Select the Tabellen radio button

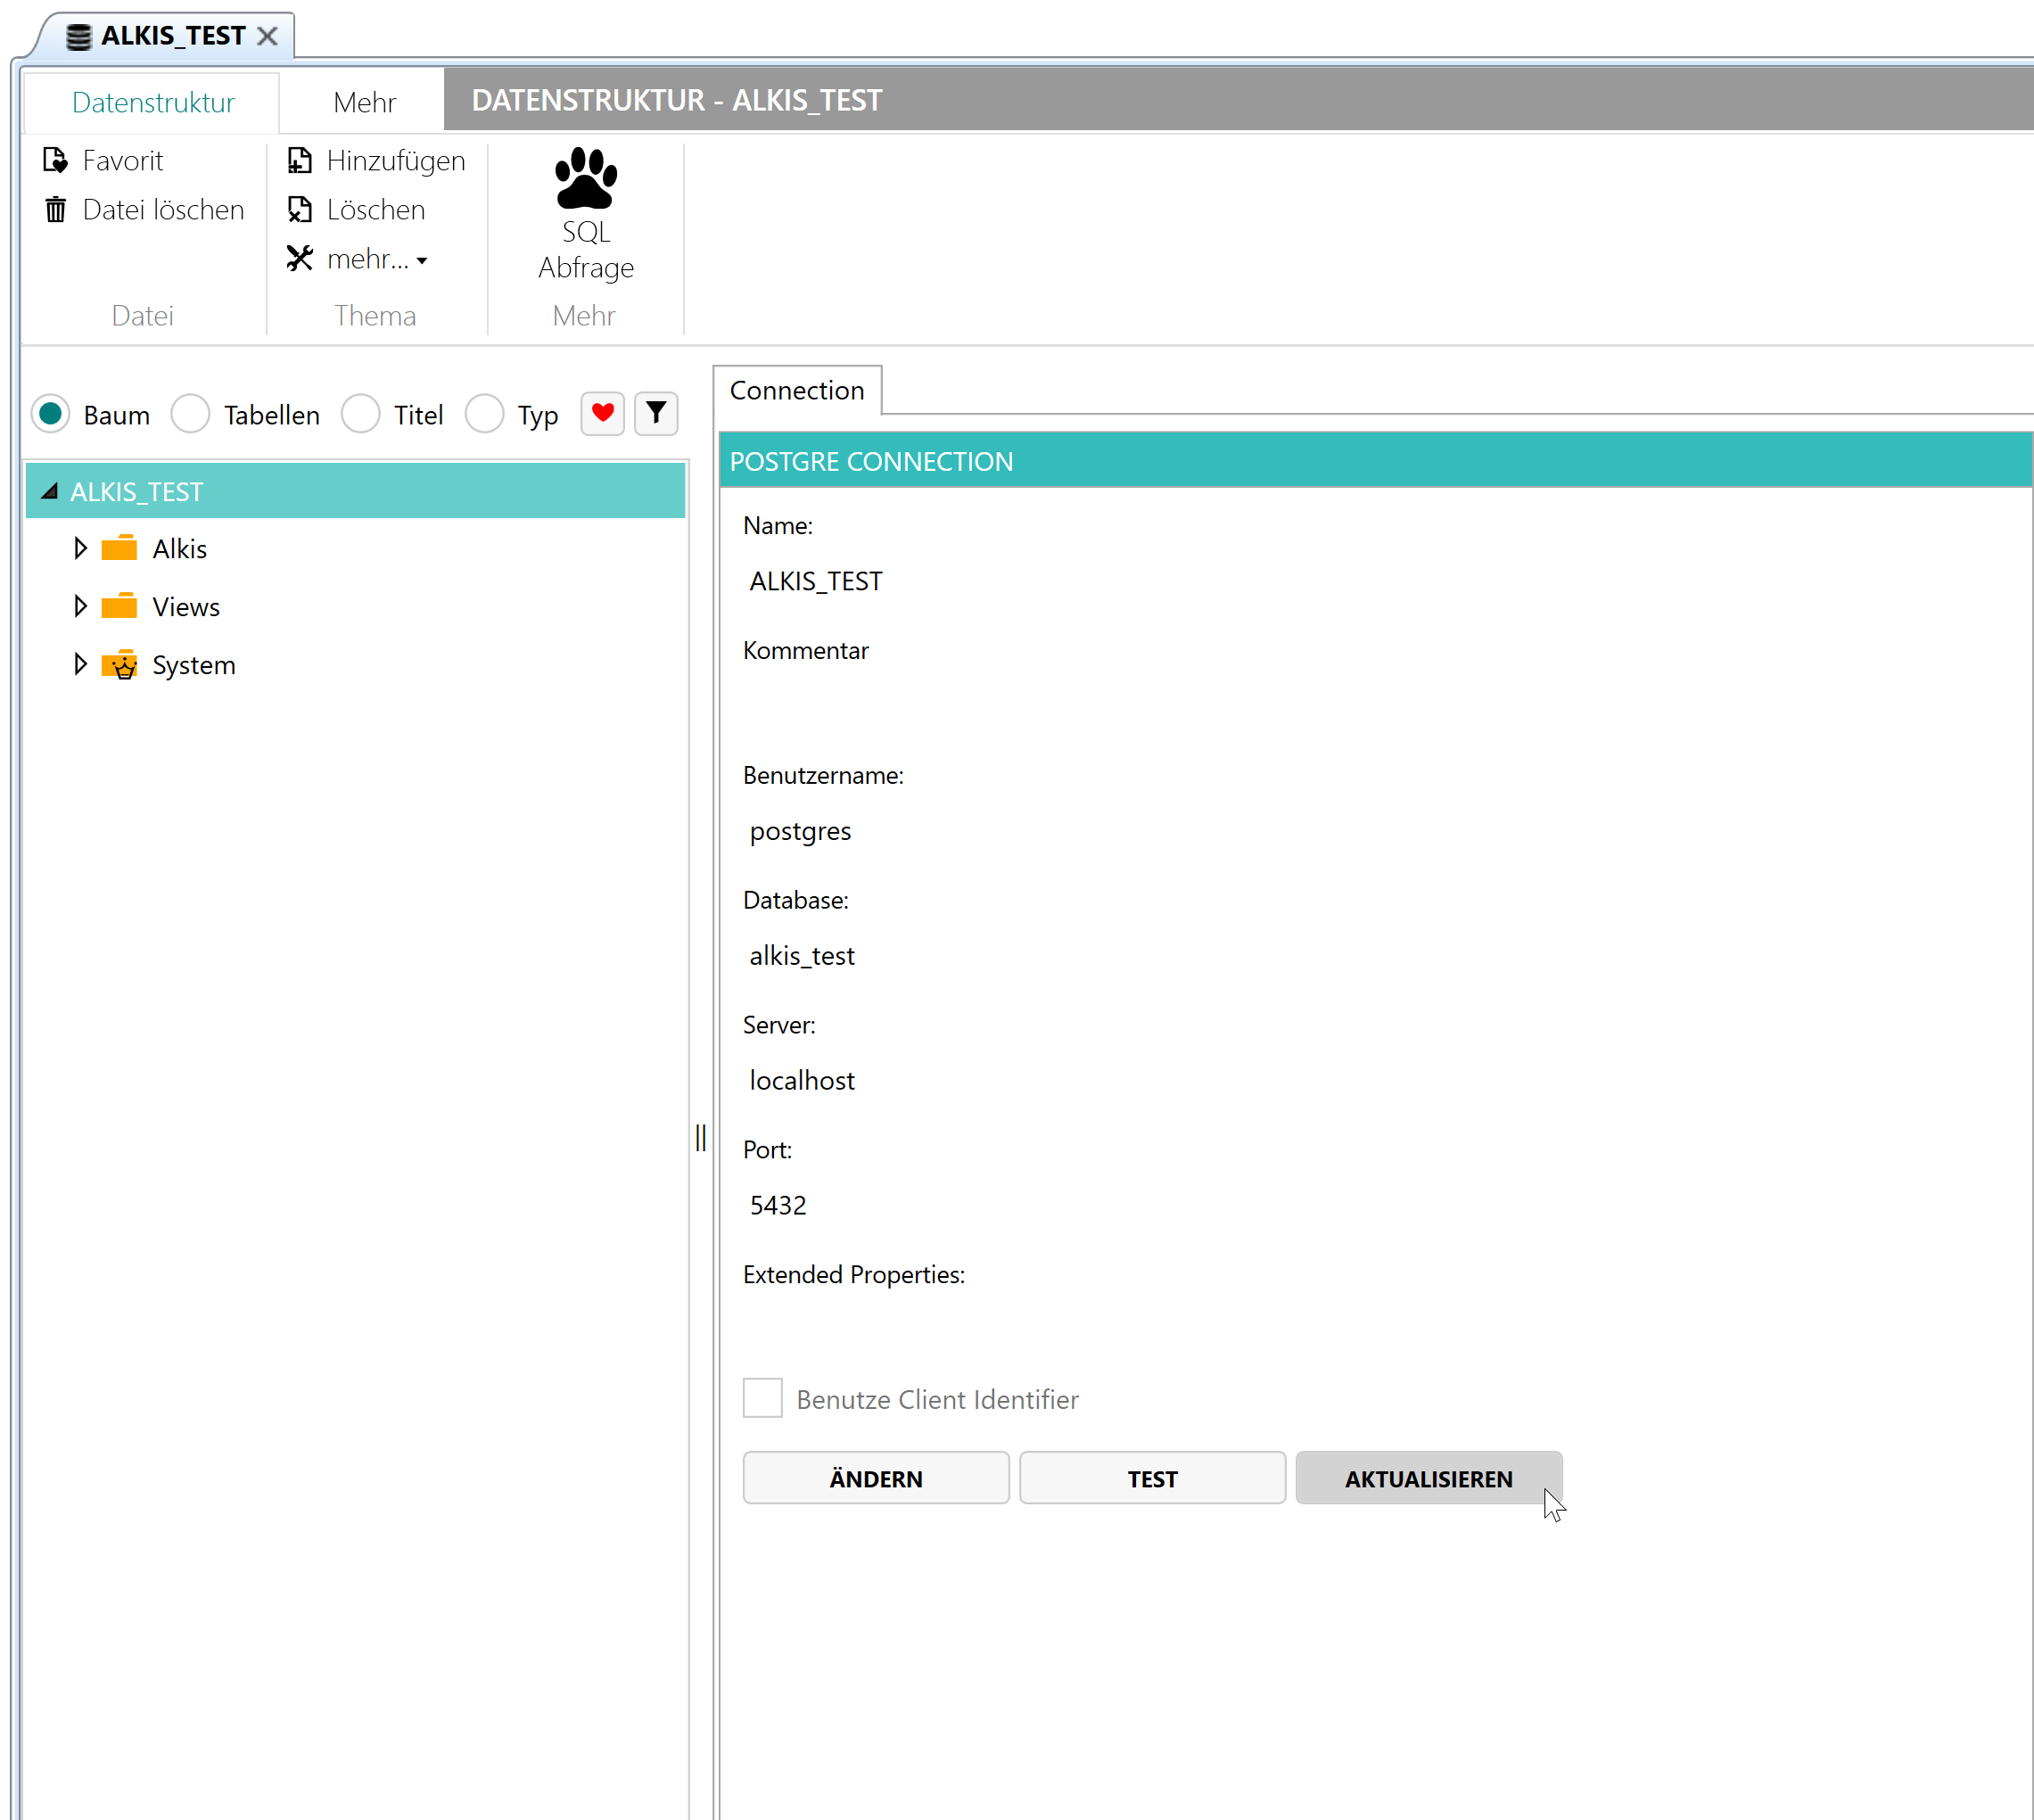(x=190, y=414)
